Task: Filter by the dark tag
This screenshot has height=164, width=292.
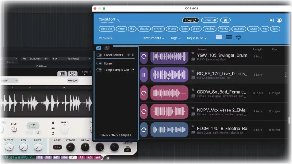Action: (275, 29)
